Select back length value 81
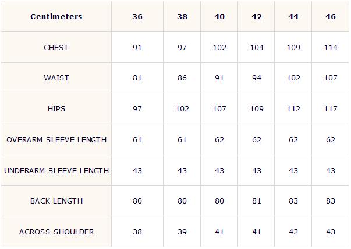The image size is (351, 249). (x=257, y=201)
